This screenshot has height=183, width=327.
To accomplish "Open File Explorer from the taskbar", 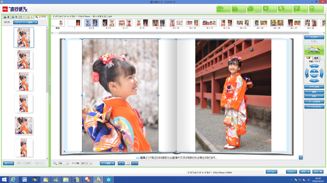I will tap(66, 179).
